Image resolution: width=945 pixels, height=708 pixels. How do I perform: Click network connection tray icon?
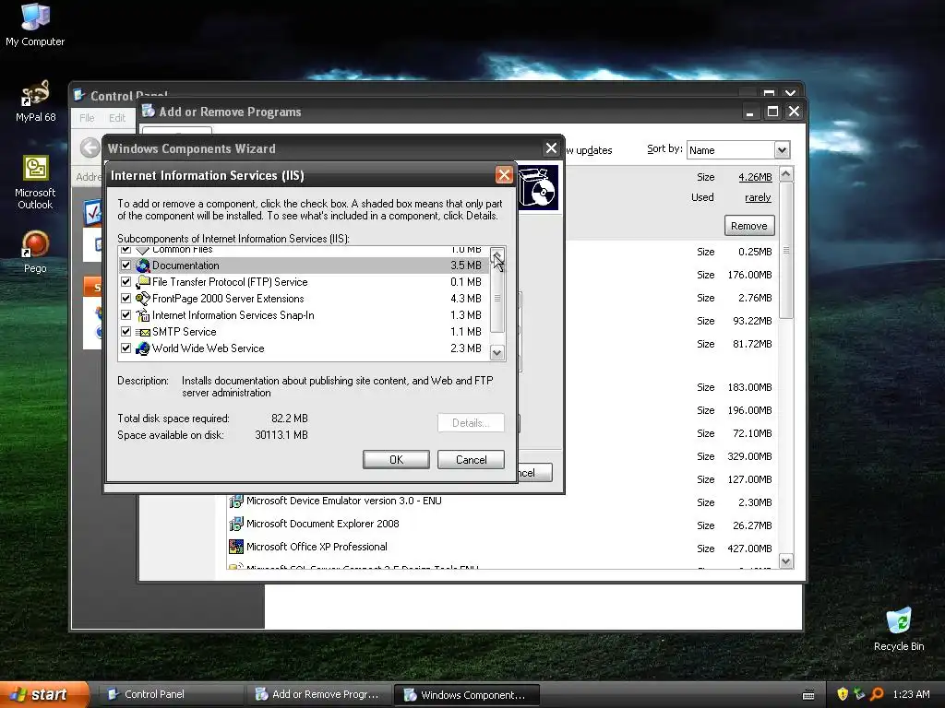859,694
